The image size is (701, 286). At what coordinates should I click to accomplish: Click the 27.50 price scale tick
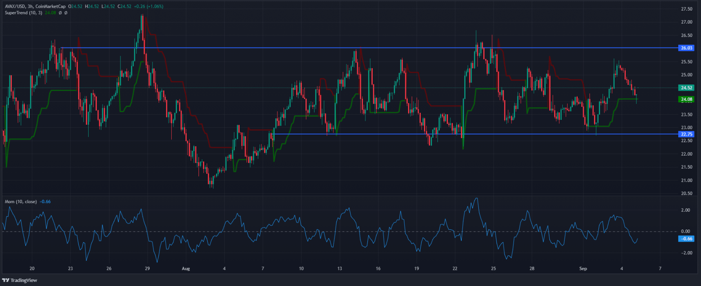687,9
